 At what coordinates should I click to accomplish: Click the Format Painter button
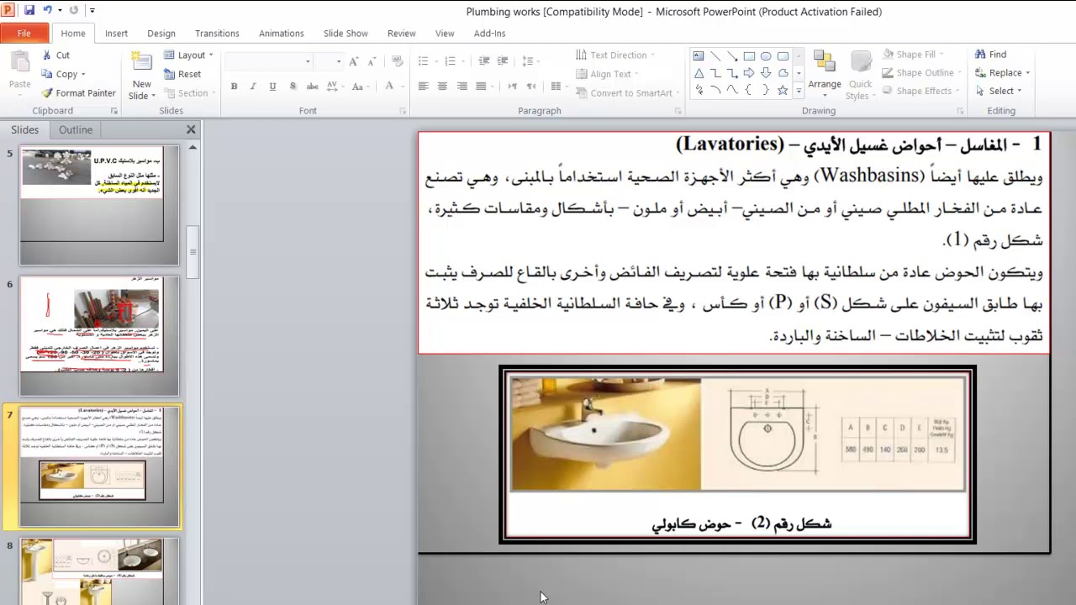point(78,93)
